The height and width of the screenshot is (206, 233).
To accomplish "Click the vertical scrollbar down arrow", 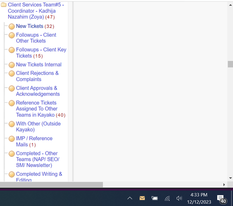I will [230, 178].
